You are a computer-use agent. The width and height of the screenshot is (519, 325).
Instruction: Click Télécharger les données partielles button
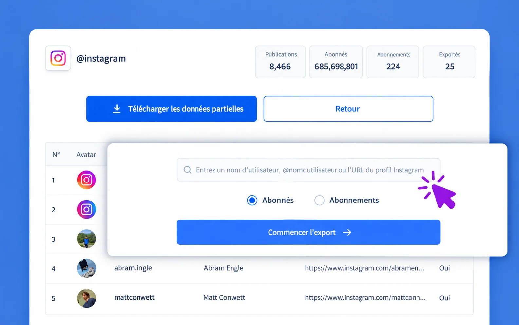pos(172,109)
